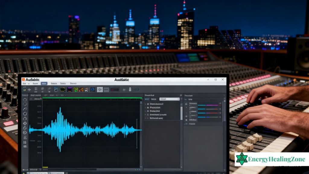Click the lock-shaped icon in the toolbar
Screen dimensions: 309x174
[x=130, y=89]
